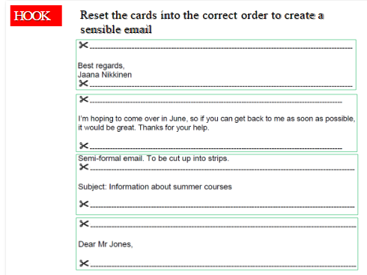Click scissors icon below Dear Mr Jones
This screenshot has height=275, width=367.
84,263
